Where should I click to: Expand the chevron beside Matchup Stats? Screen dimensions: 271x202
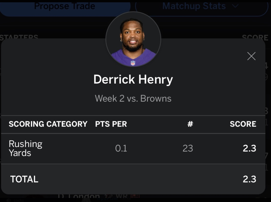[x=235, y=6]
